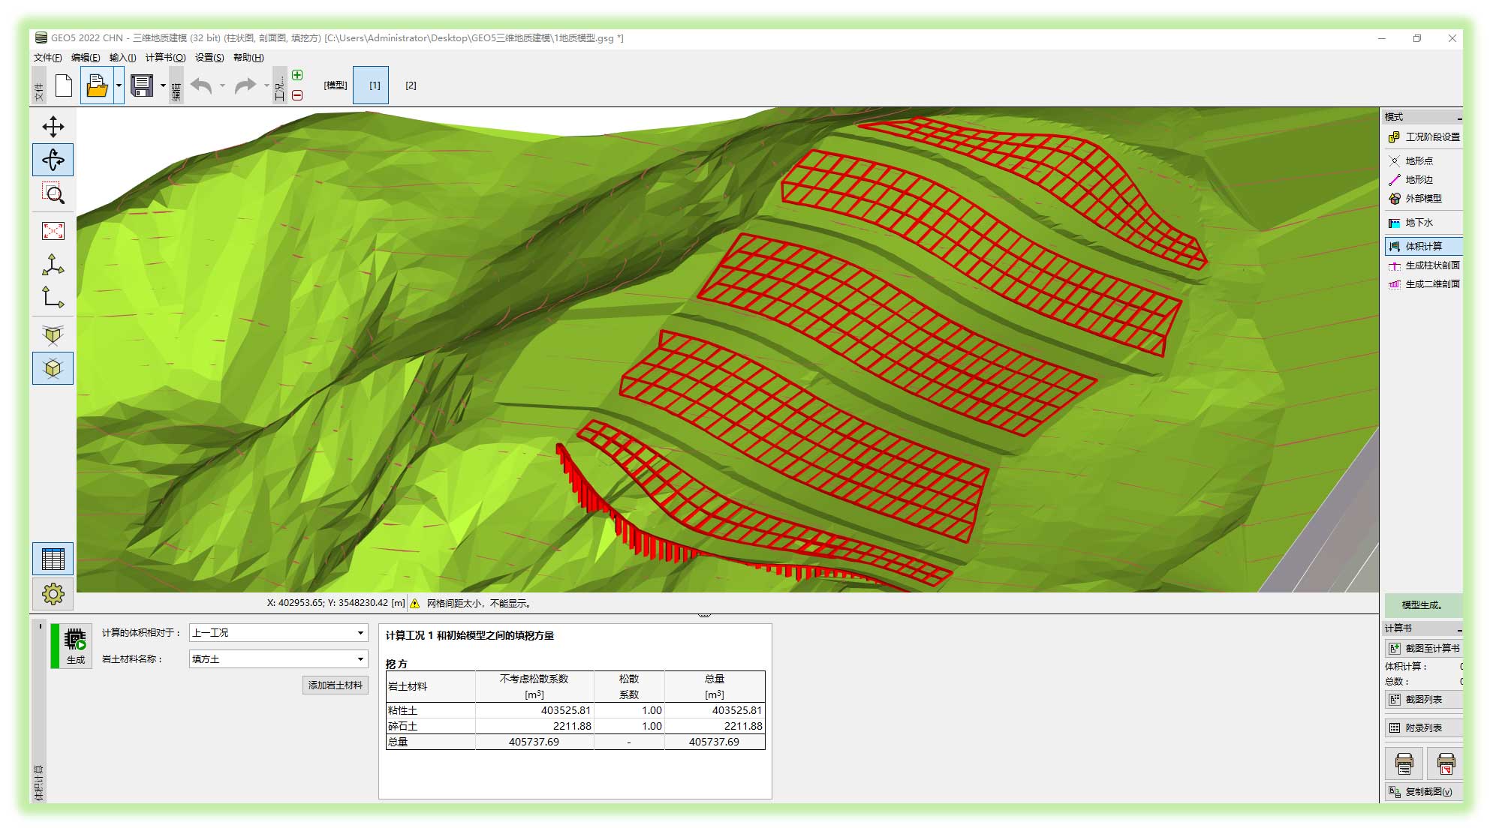Switch to construction stage tab [2]
This screenshot has width=1493, height=834.
point(411,85)
